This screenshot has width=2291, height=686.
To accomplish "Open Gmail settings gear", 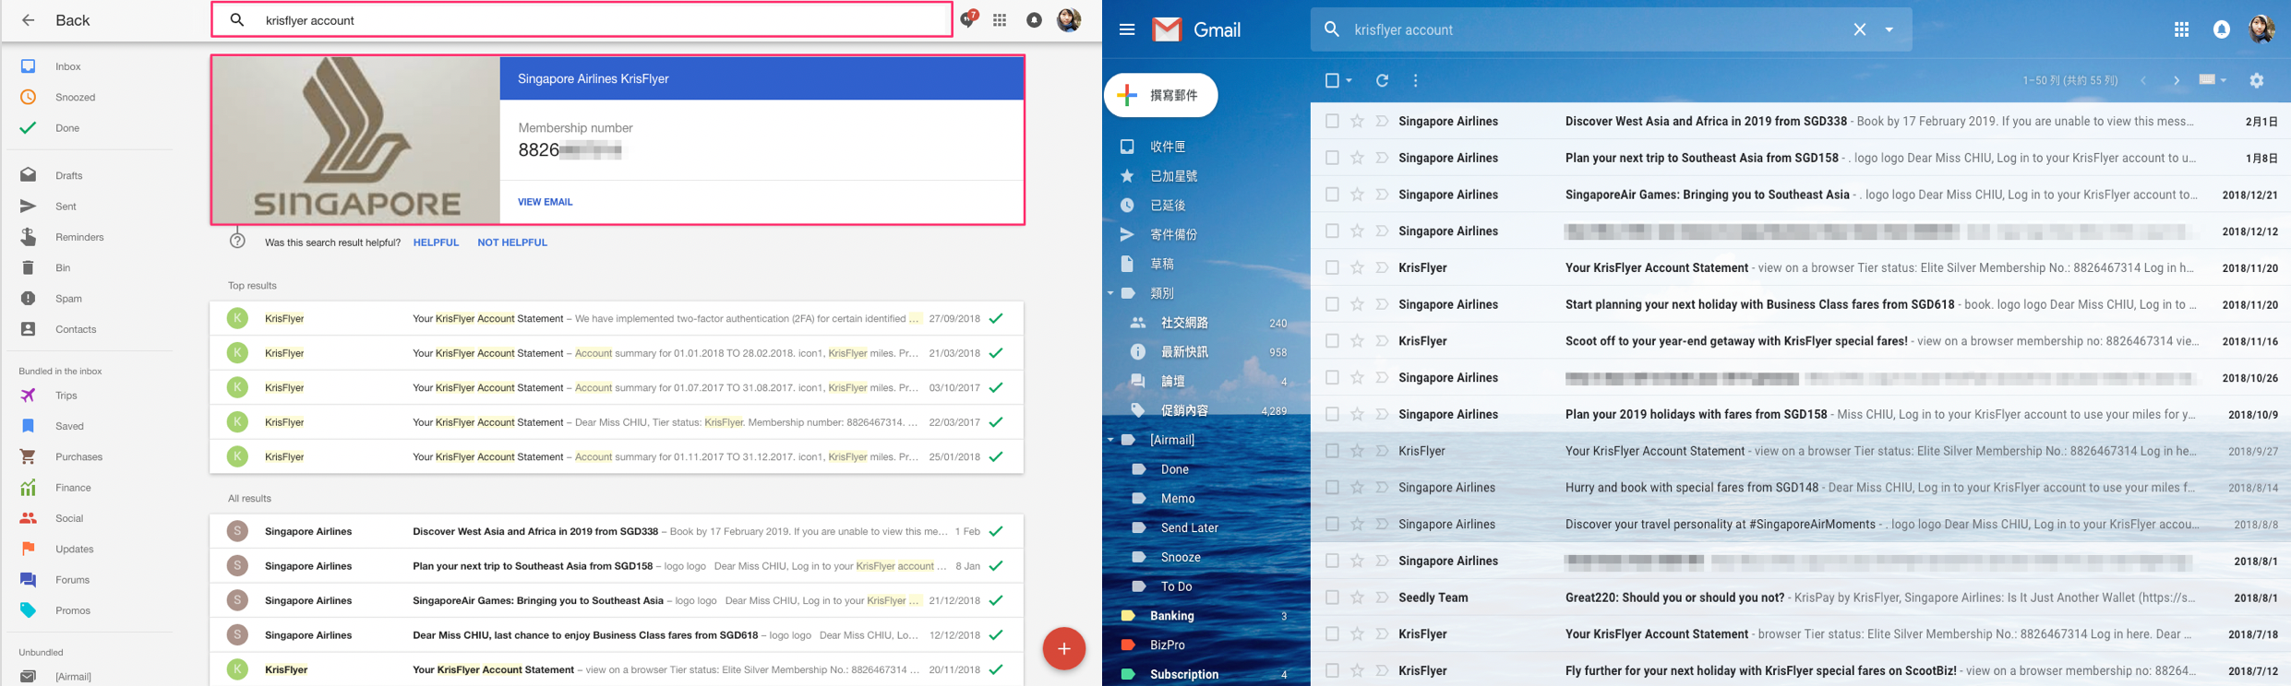I will [2257, 80].
